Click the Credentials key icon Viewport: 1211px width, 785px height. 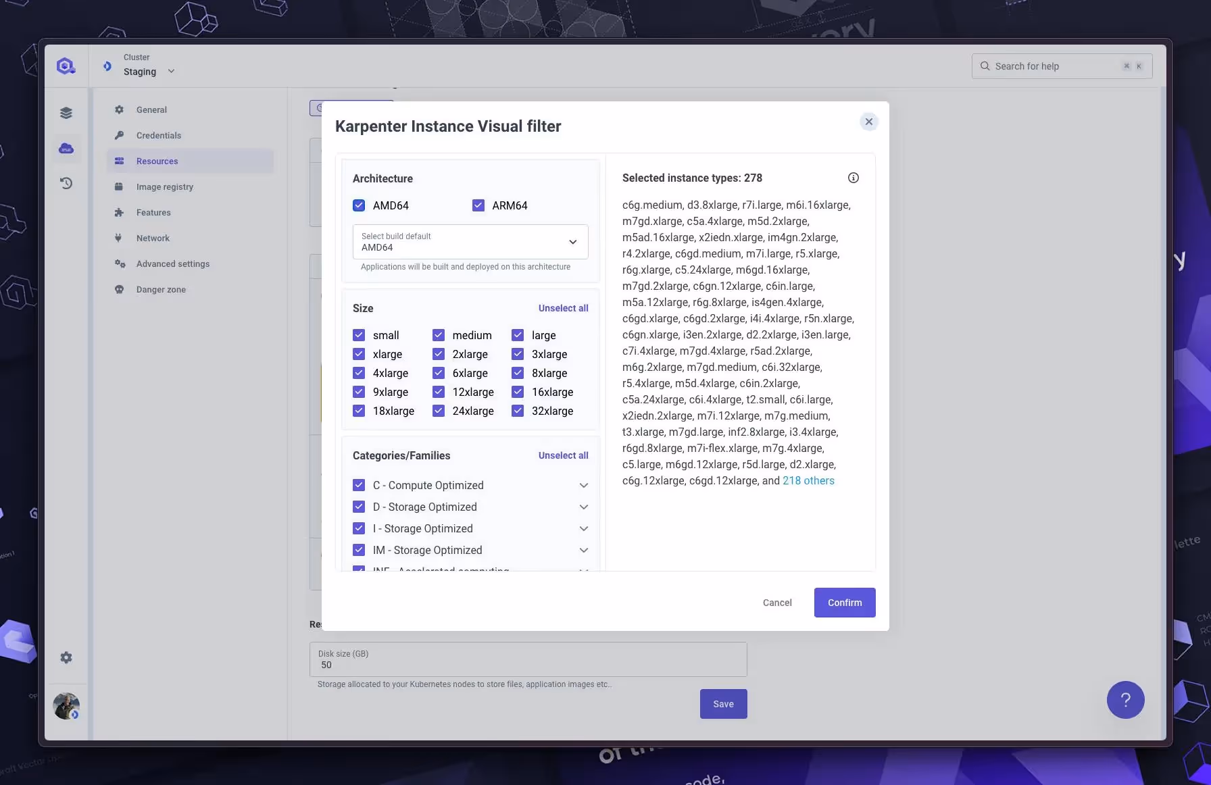click(119, 135)
